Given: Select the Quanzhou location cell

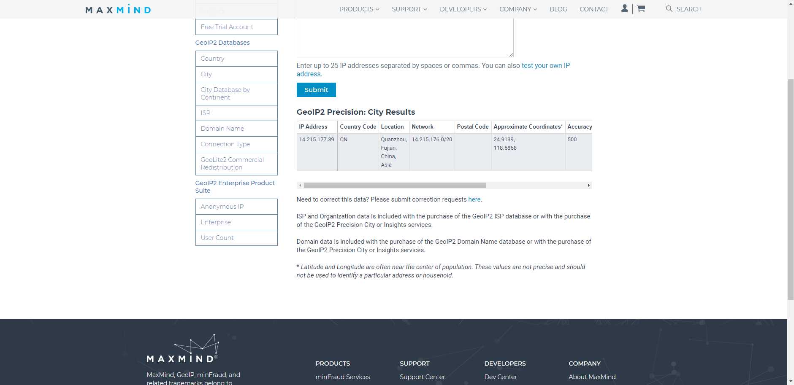Looking at the screenshot, I should coord(394,152).
